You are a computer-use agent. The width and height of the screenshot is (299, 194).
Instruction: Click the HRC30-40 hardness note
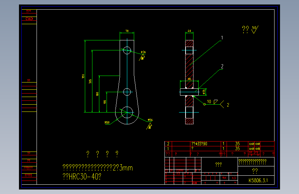pos(82,177)
